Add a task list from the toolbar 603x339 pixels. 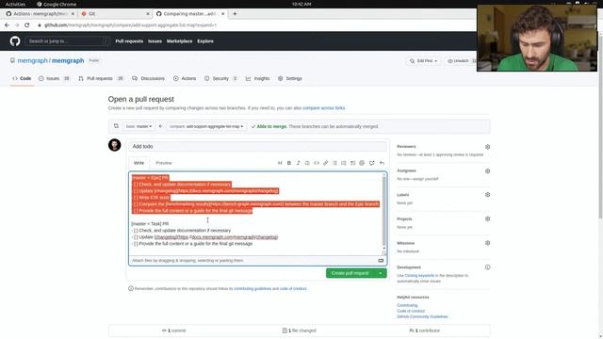click(x=353, y=163)
